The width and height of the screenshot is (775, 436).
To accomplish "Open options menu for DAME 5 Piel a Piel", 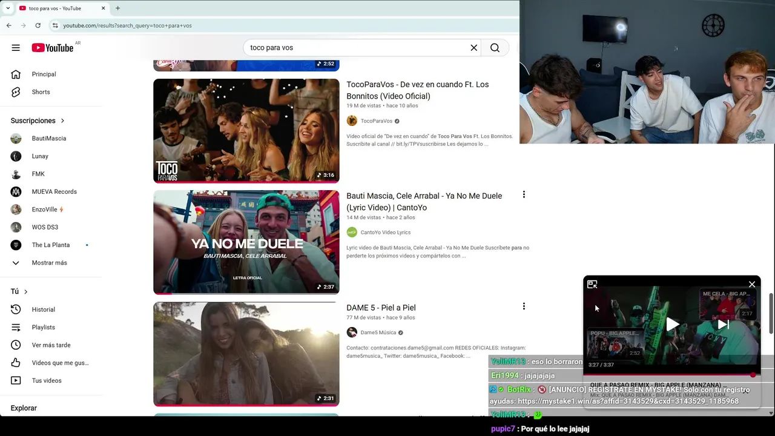I will [x=524, y=306].
